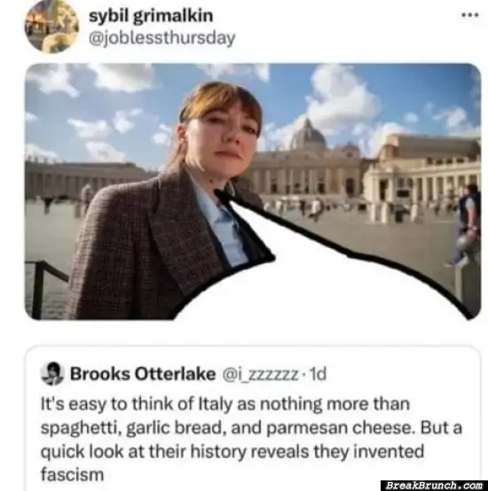
Task: Open the quoted tweet about Italy
Action: (253, 418)
